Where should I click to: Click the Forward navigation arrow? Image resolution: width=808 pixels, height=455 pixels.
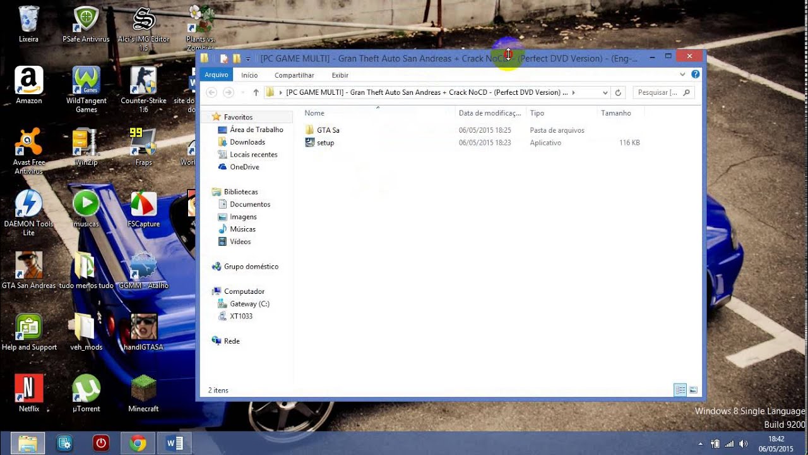tap(229, 92)
